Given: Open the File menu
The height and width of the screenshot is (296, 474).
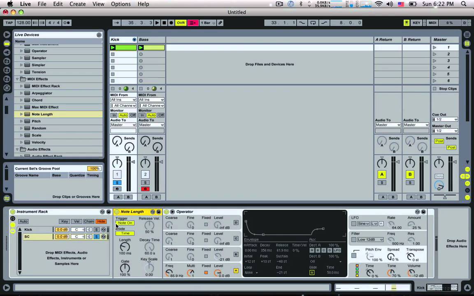Looking at the screenshot, I should click(x=42, y=4).
